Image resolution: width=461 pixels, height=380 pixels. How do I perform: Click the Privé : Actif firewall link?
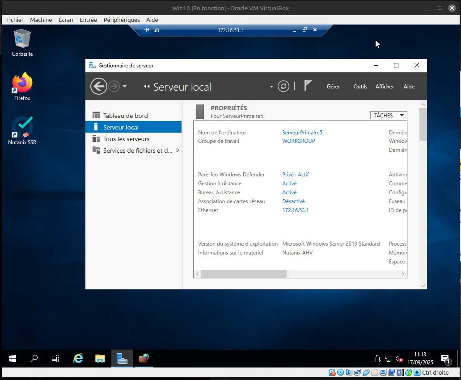295,175
